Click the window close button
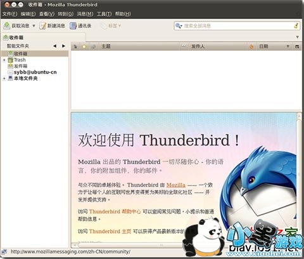 [7, 4]
